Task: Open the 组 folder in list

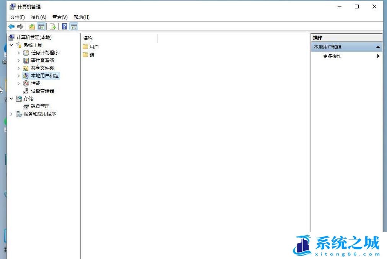Action: click(x=91, y=55)
